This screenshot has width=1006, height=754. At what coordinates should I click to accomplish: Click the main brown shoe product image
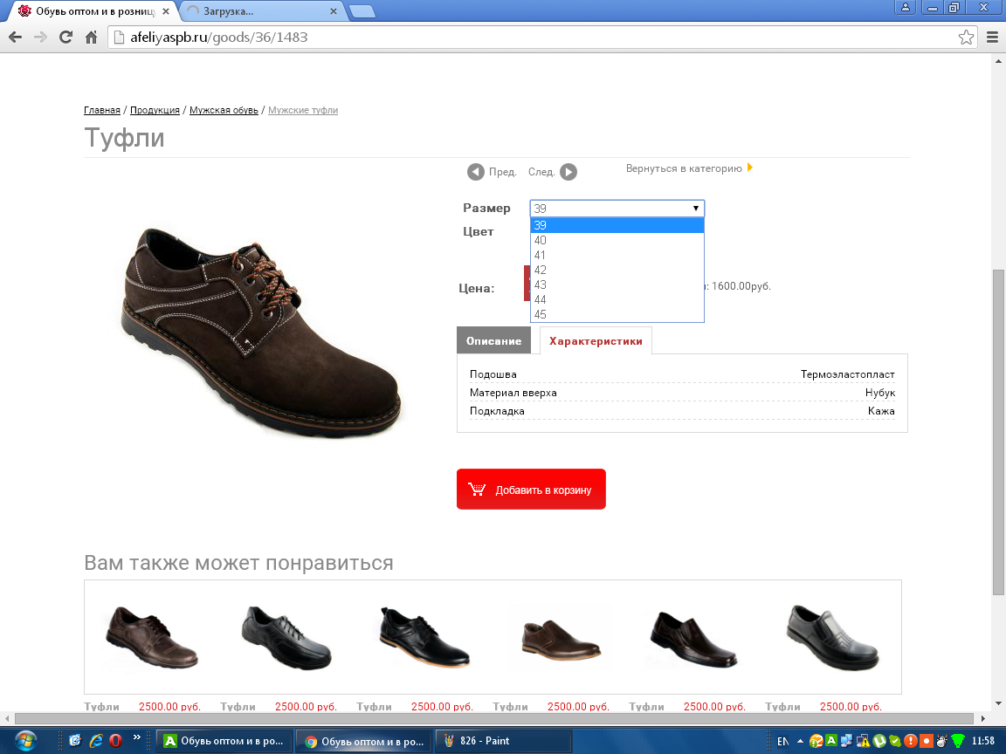pos(261,332)
